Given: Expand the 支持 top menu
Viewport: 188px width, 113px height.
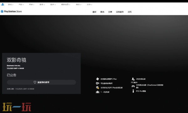Looking at the screenshot, I should click(x=89, y=5).
